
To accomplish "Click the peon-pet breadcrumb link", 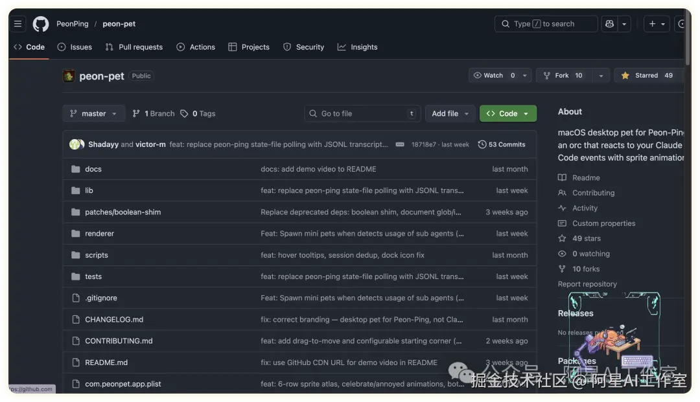I will [119, 23].
